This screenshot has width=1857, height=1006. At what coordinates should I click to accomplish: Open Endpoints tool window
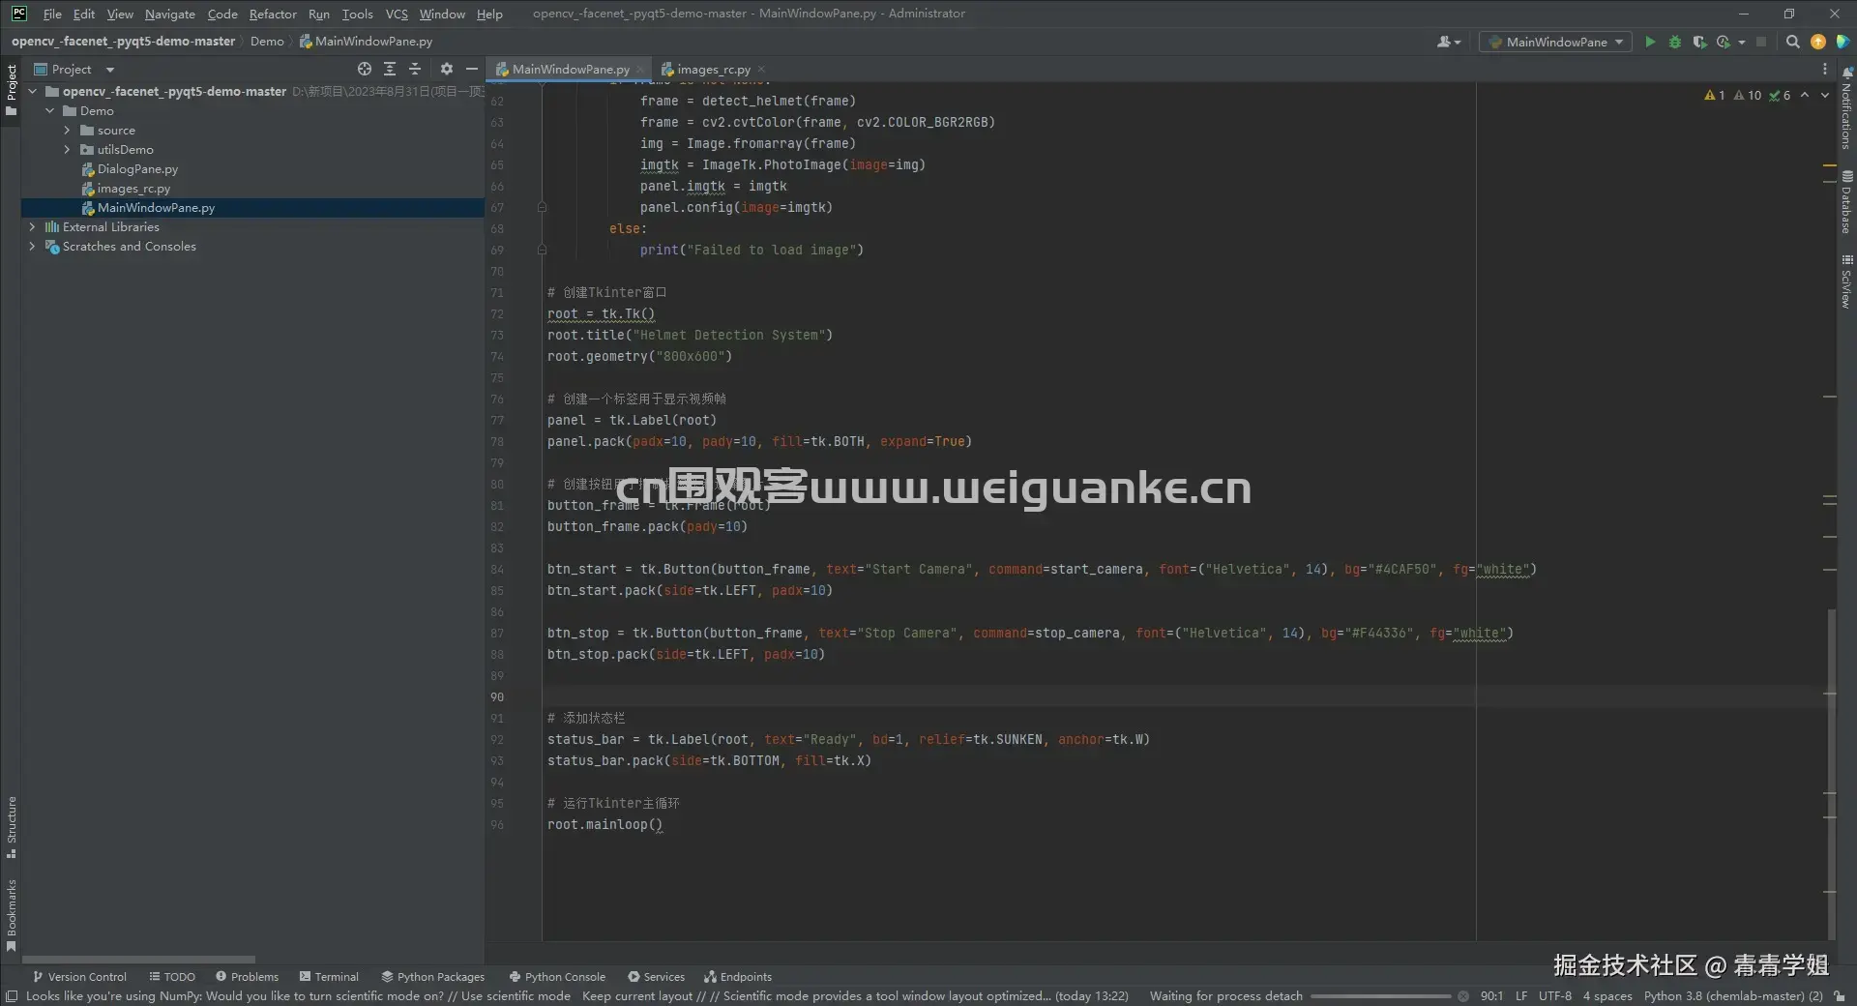[x=738, y=976]
